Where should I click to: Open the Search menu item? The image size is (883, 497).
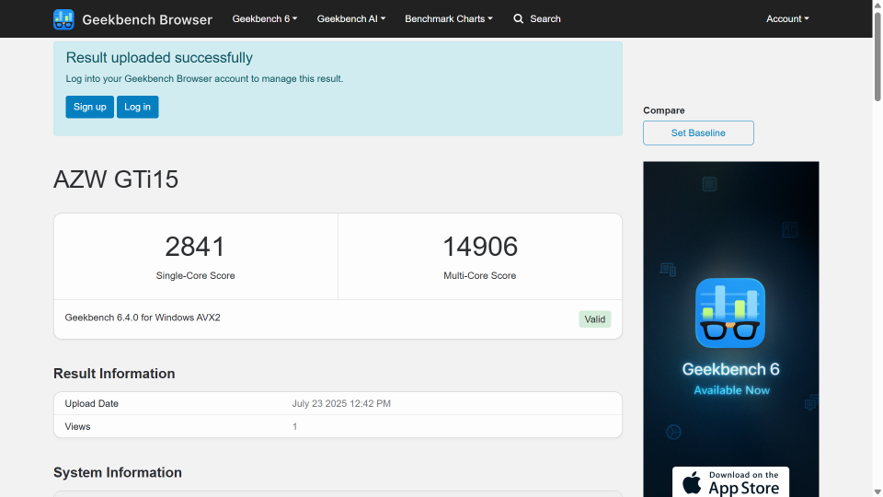(x=536, y=18)
